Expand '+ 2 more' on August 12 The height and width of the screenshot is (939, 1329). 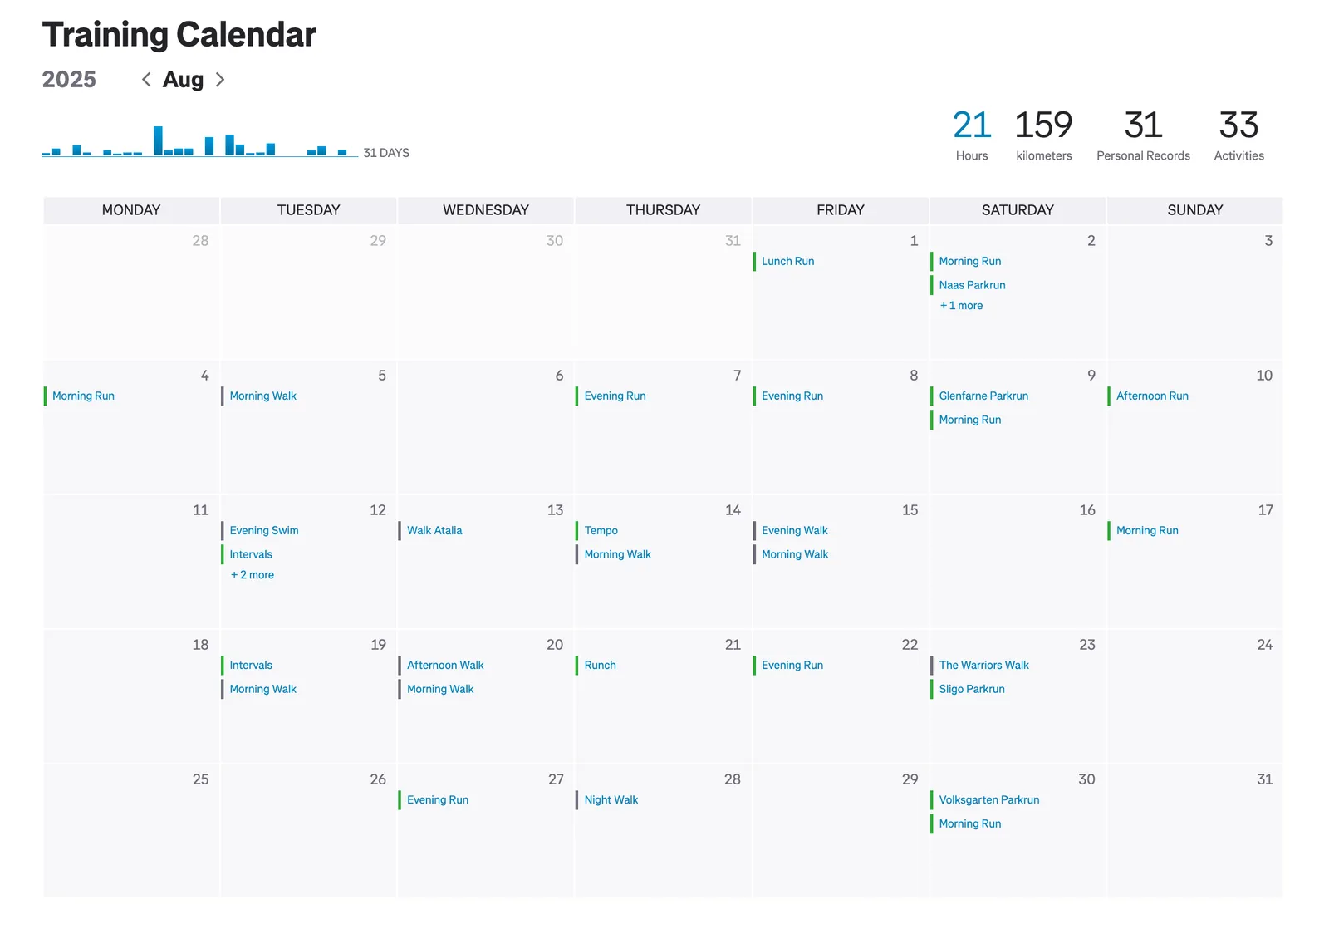(252, 575)
